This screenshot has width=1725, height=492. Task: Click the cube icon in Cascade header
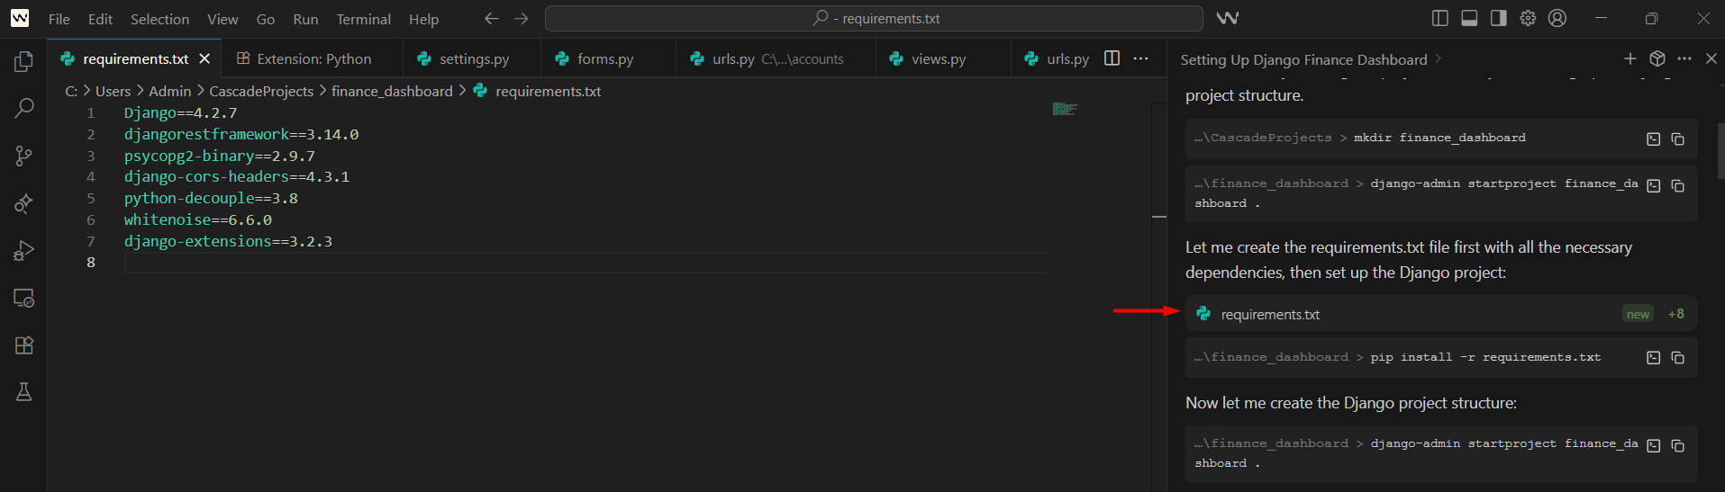(1657, 58)
